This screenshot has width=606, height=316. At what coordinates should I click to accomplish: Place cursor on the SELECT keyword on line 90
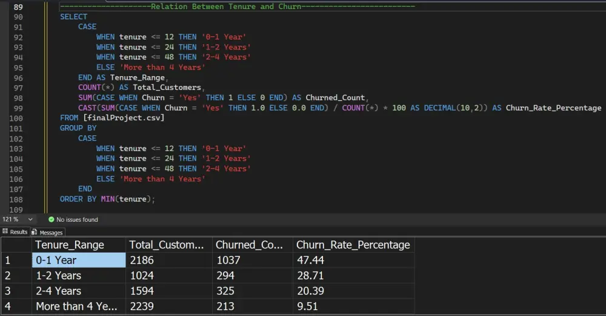coord(73,16)
